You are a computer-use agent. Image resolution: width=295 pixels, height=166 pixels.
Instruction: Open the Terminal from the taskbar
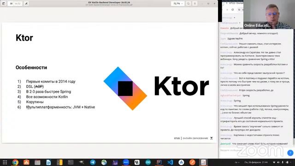coord(71,162)
